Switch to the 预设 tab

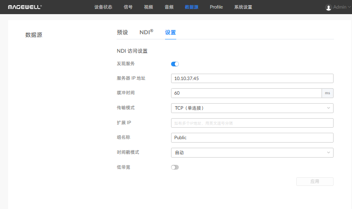122,33
